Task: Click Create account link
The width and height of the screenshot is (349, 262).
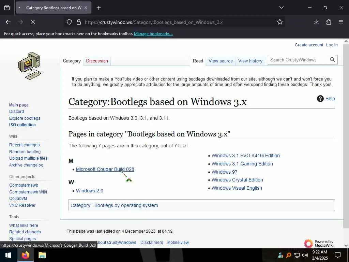Action: click(309, 45)
